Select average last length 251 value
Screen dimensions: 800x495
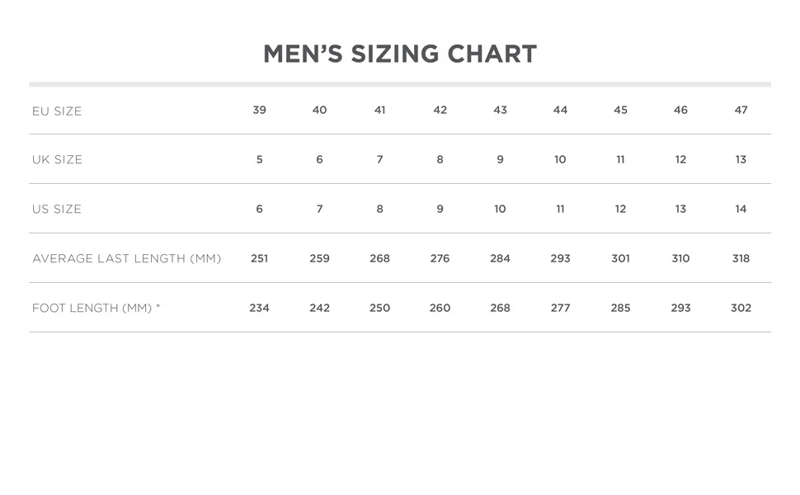(x=259, y=259)
